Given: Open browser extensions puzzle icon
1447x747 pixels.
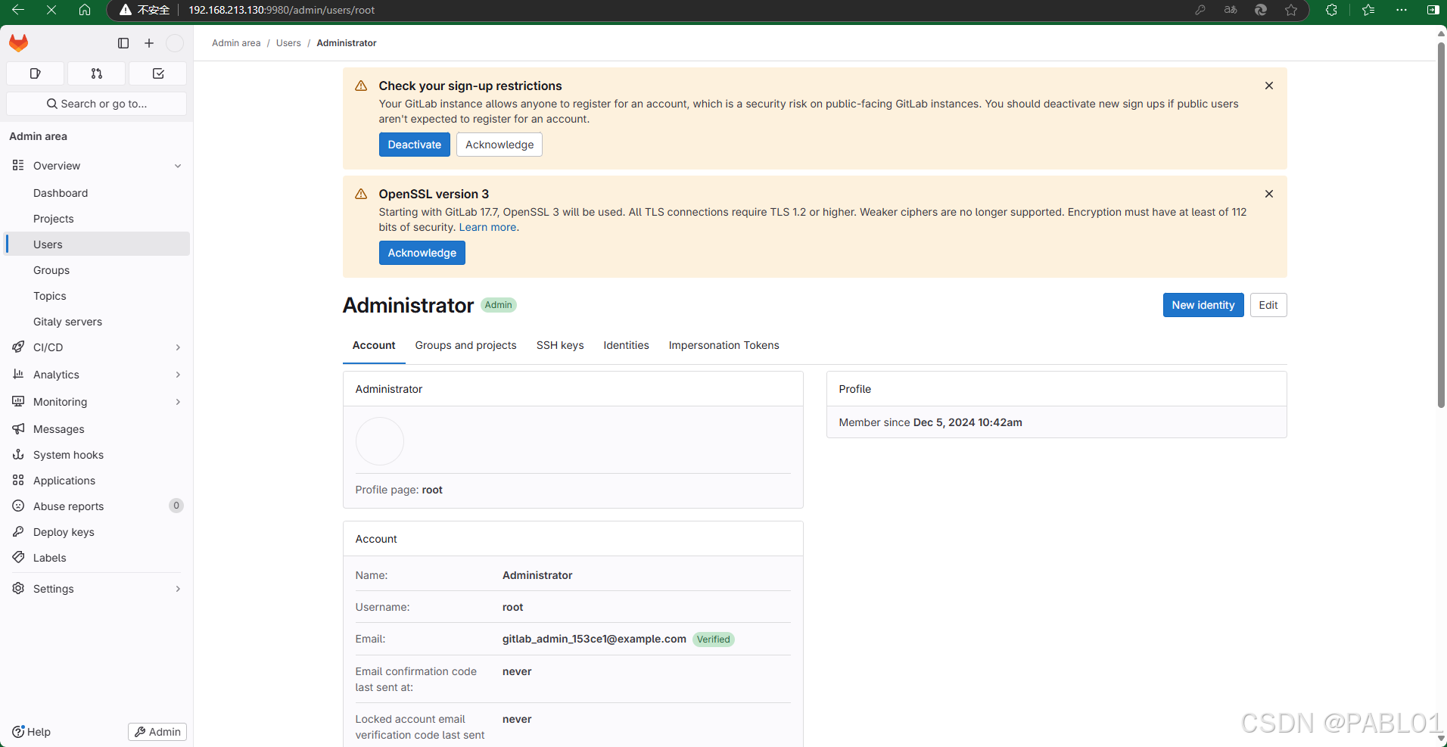Looking at the screenshot, I should [1331, 10].
